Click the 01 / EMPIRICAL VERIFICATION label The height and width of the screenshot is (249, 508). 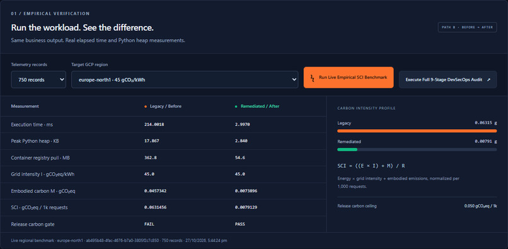(x=50, y=14)
